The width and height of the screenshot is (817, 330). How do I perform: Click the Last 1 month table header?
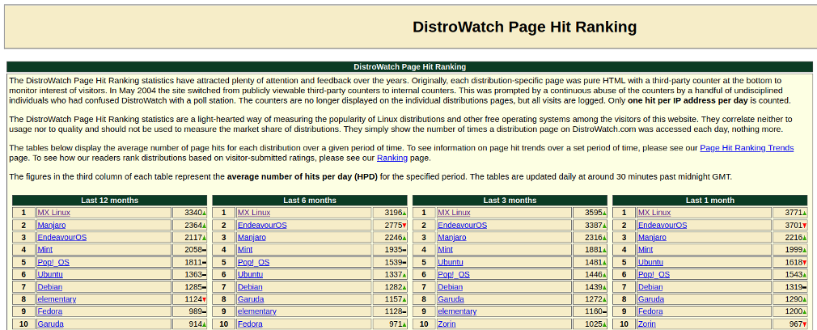(709, 201)
